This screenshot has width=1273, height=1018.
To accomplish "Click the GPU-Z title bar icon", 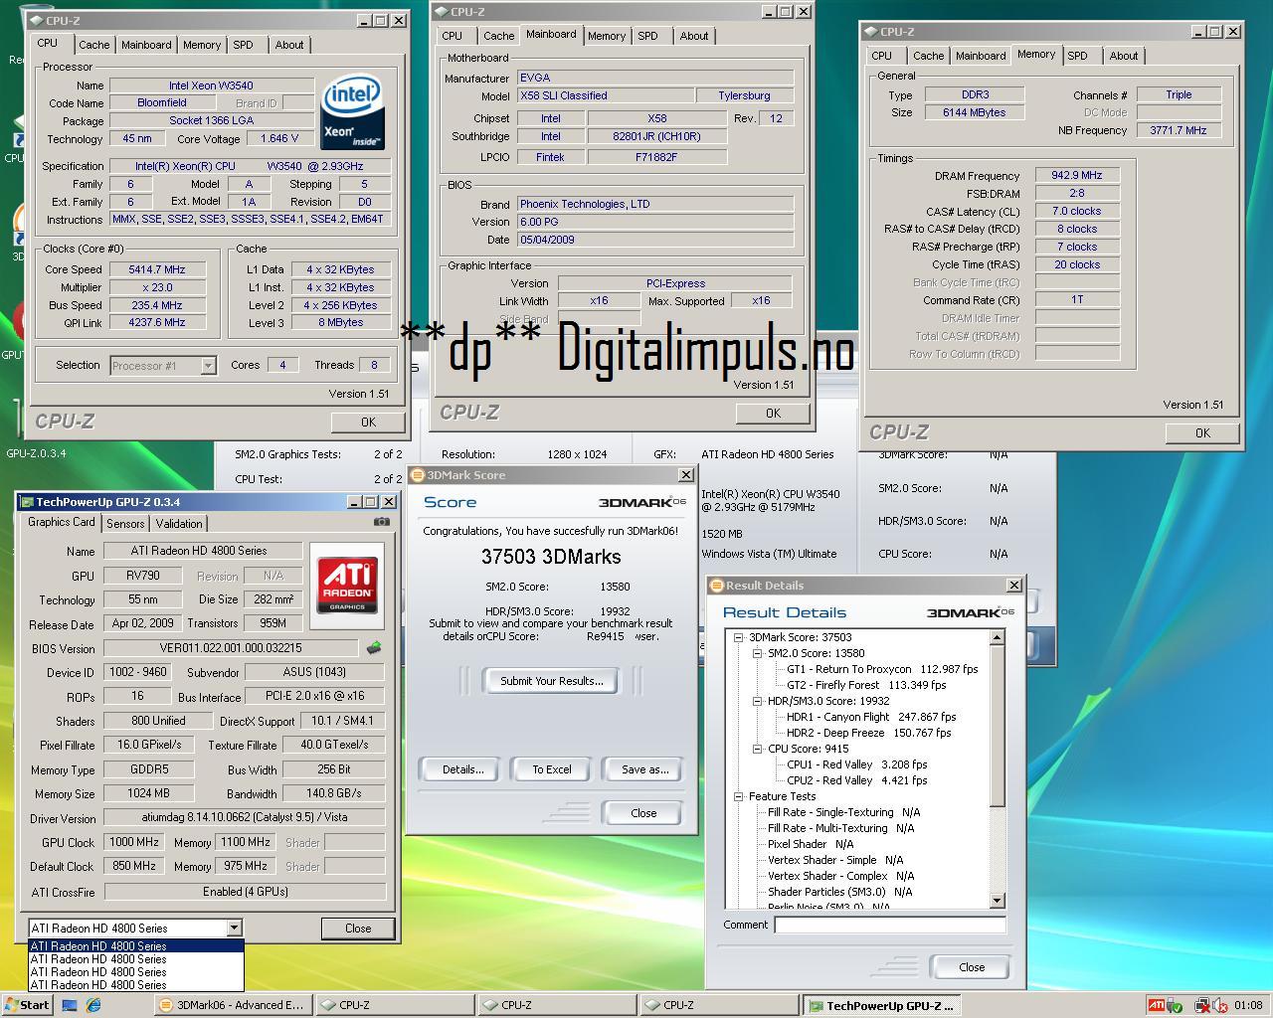I will (x=27, y=502).
